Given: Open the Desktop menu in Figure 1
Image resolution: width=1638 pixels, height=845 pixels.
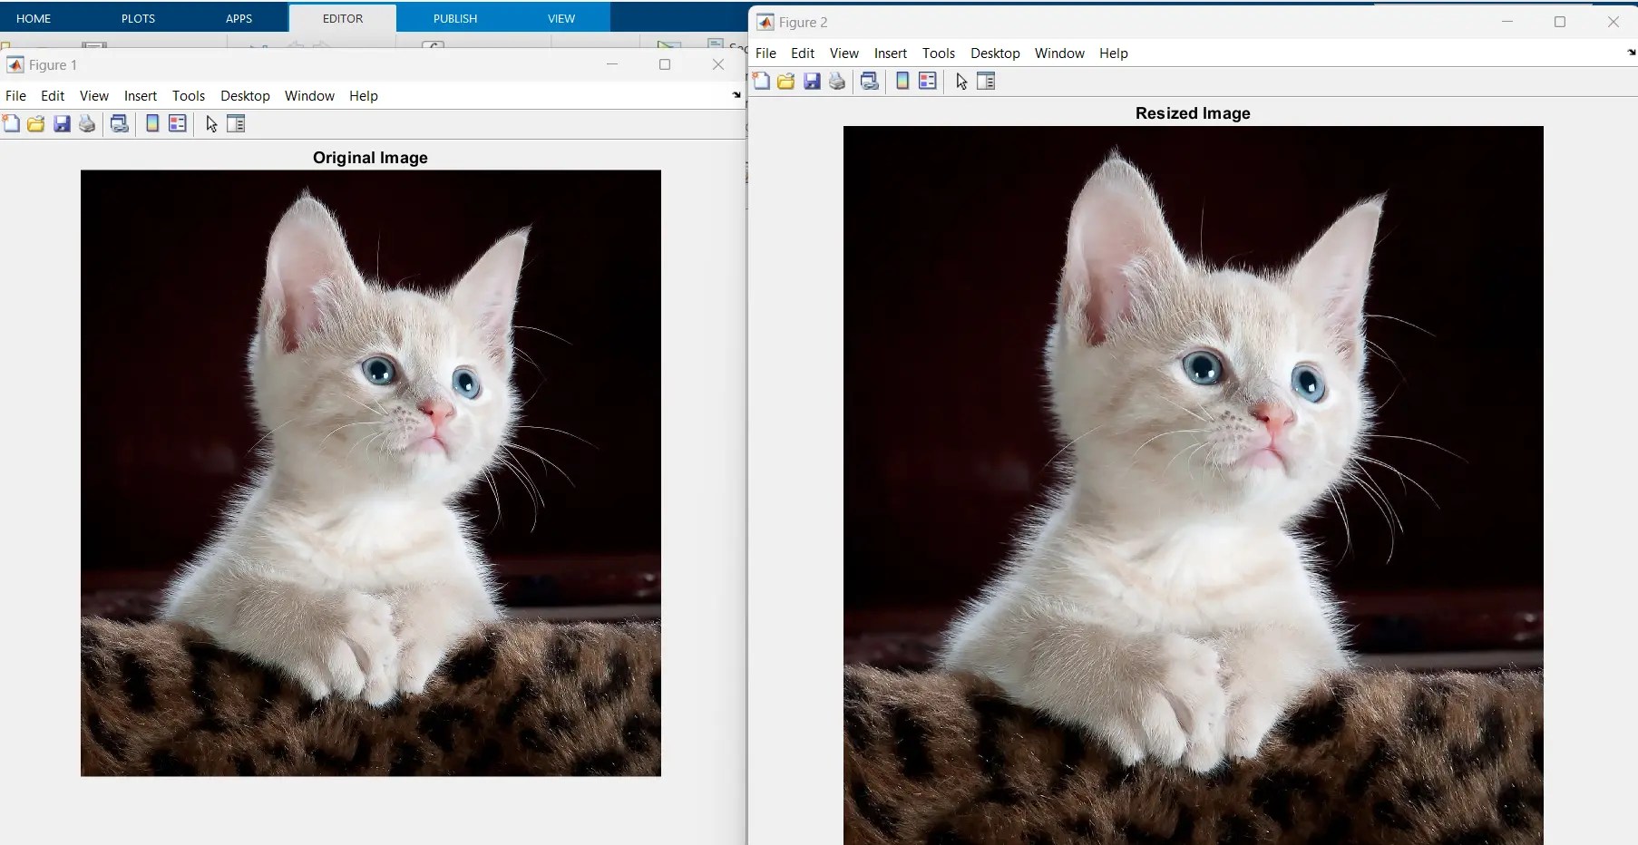Looking at the screenshot, I should click(244, 96).
